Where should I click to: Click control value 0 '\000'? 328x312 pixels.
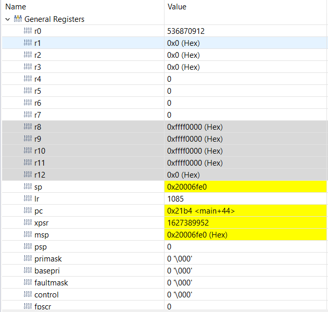tap(180, 295)
